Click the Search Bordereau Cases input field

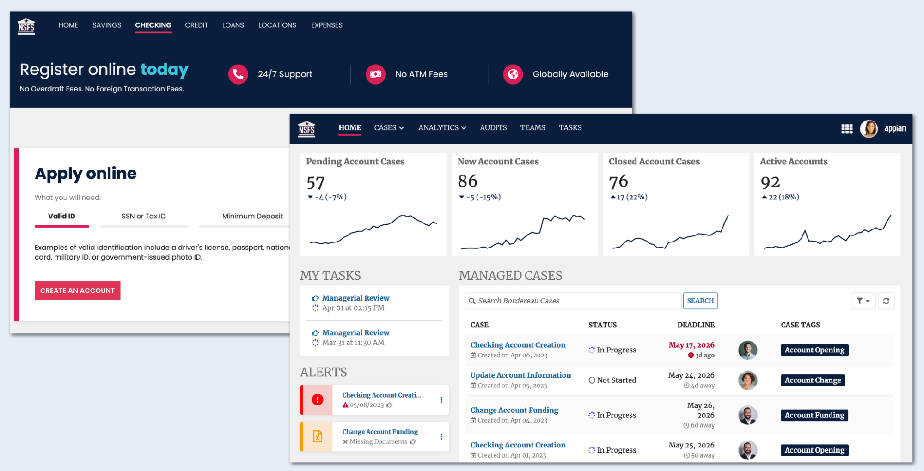click(573, 301)
